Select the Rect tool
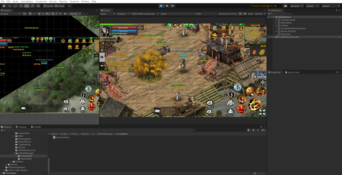 coord(27,6)
